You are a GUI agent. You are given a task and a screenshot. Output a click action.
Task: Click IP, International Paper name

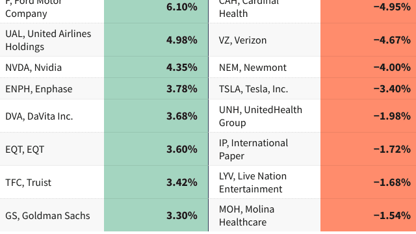click(x=253, y=149)
